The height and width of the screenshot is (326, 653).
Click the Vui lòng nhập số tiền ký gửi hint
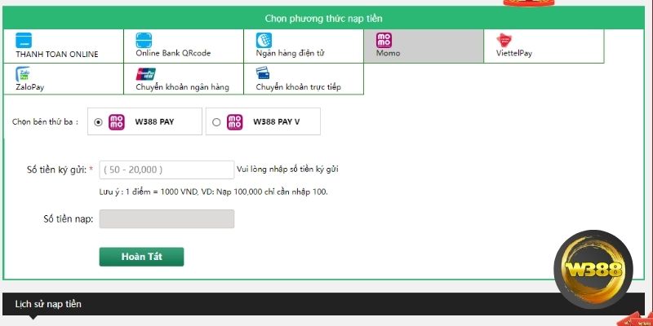pyautogui.click(x=287, y=170)
